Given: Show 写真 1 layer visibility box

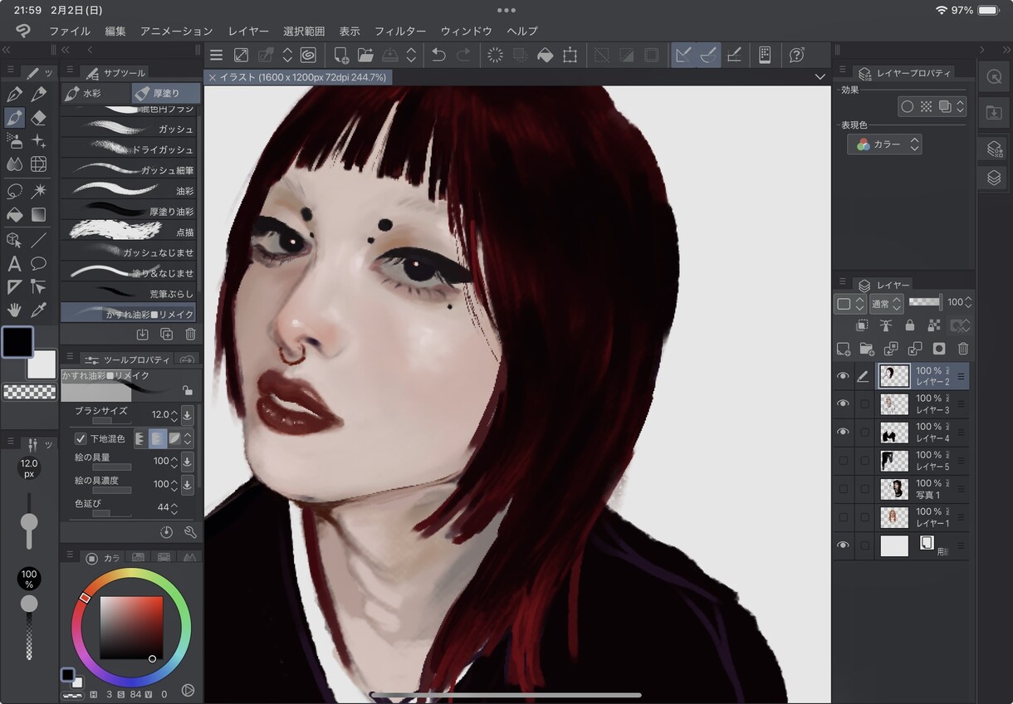Looking at the screenshot, I should pyautogui.click(x=843, y=489).
